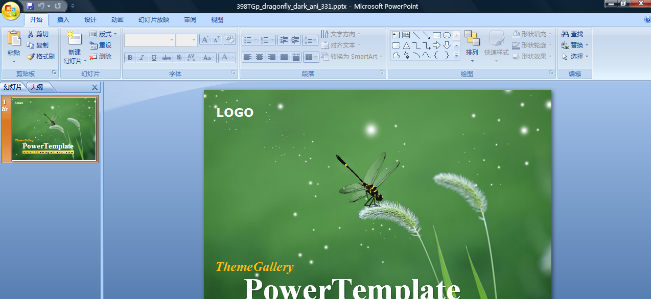Toggle Bold formatting

click(130, 58)
